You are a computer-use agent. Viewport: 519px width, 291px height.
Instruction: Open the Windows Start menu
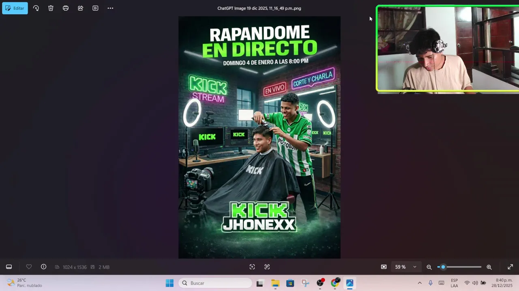169,283
